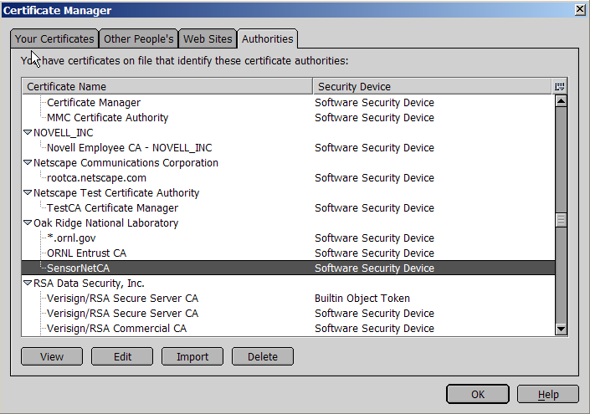
Task: Select the Authorities tab
Action: coord(268,38)
